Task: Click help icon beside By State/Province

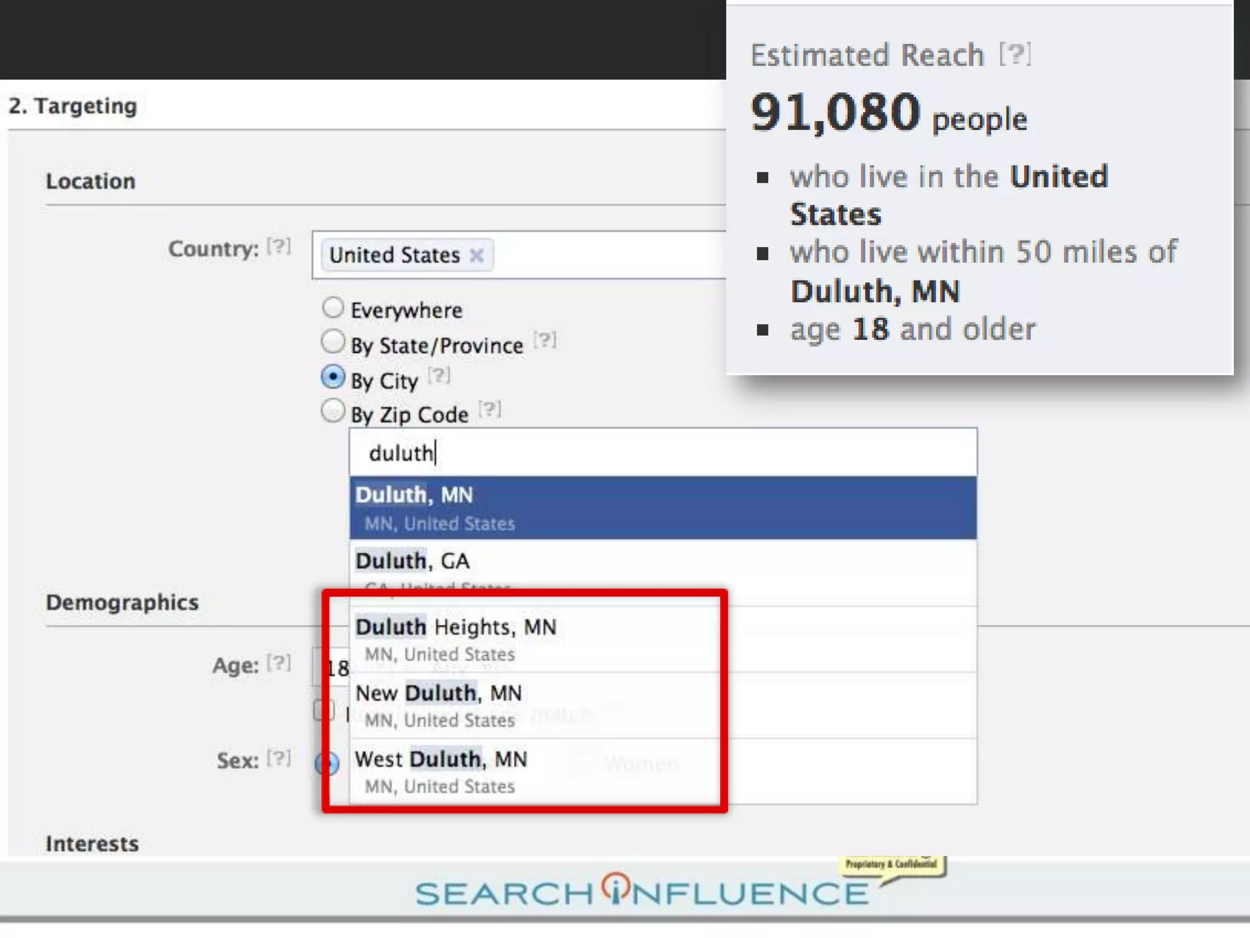Action: click(x=544, y=340)
